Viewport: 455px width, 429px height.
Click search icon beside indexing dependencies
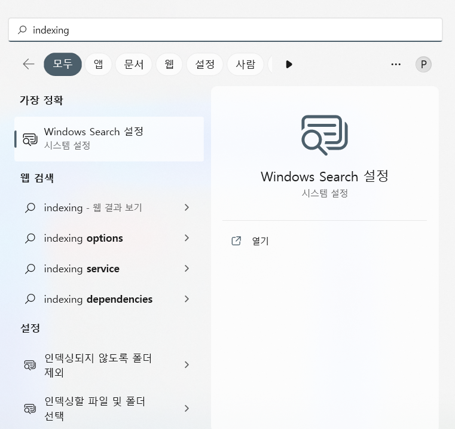(x=30, y=299)
